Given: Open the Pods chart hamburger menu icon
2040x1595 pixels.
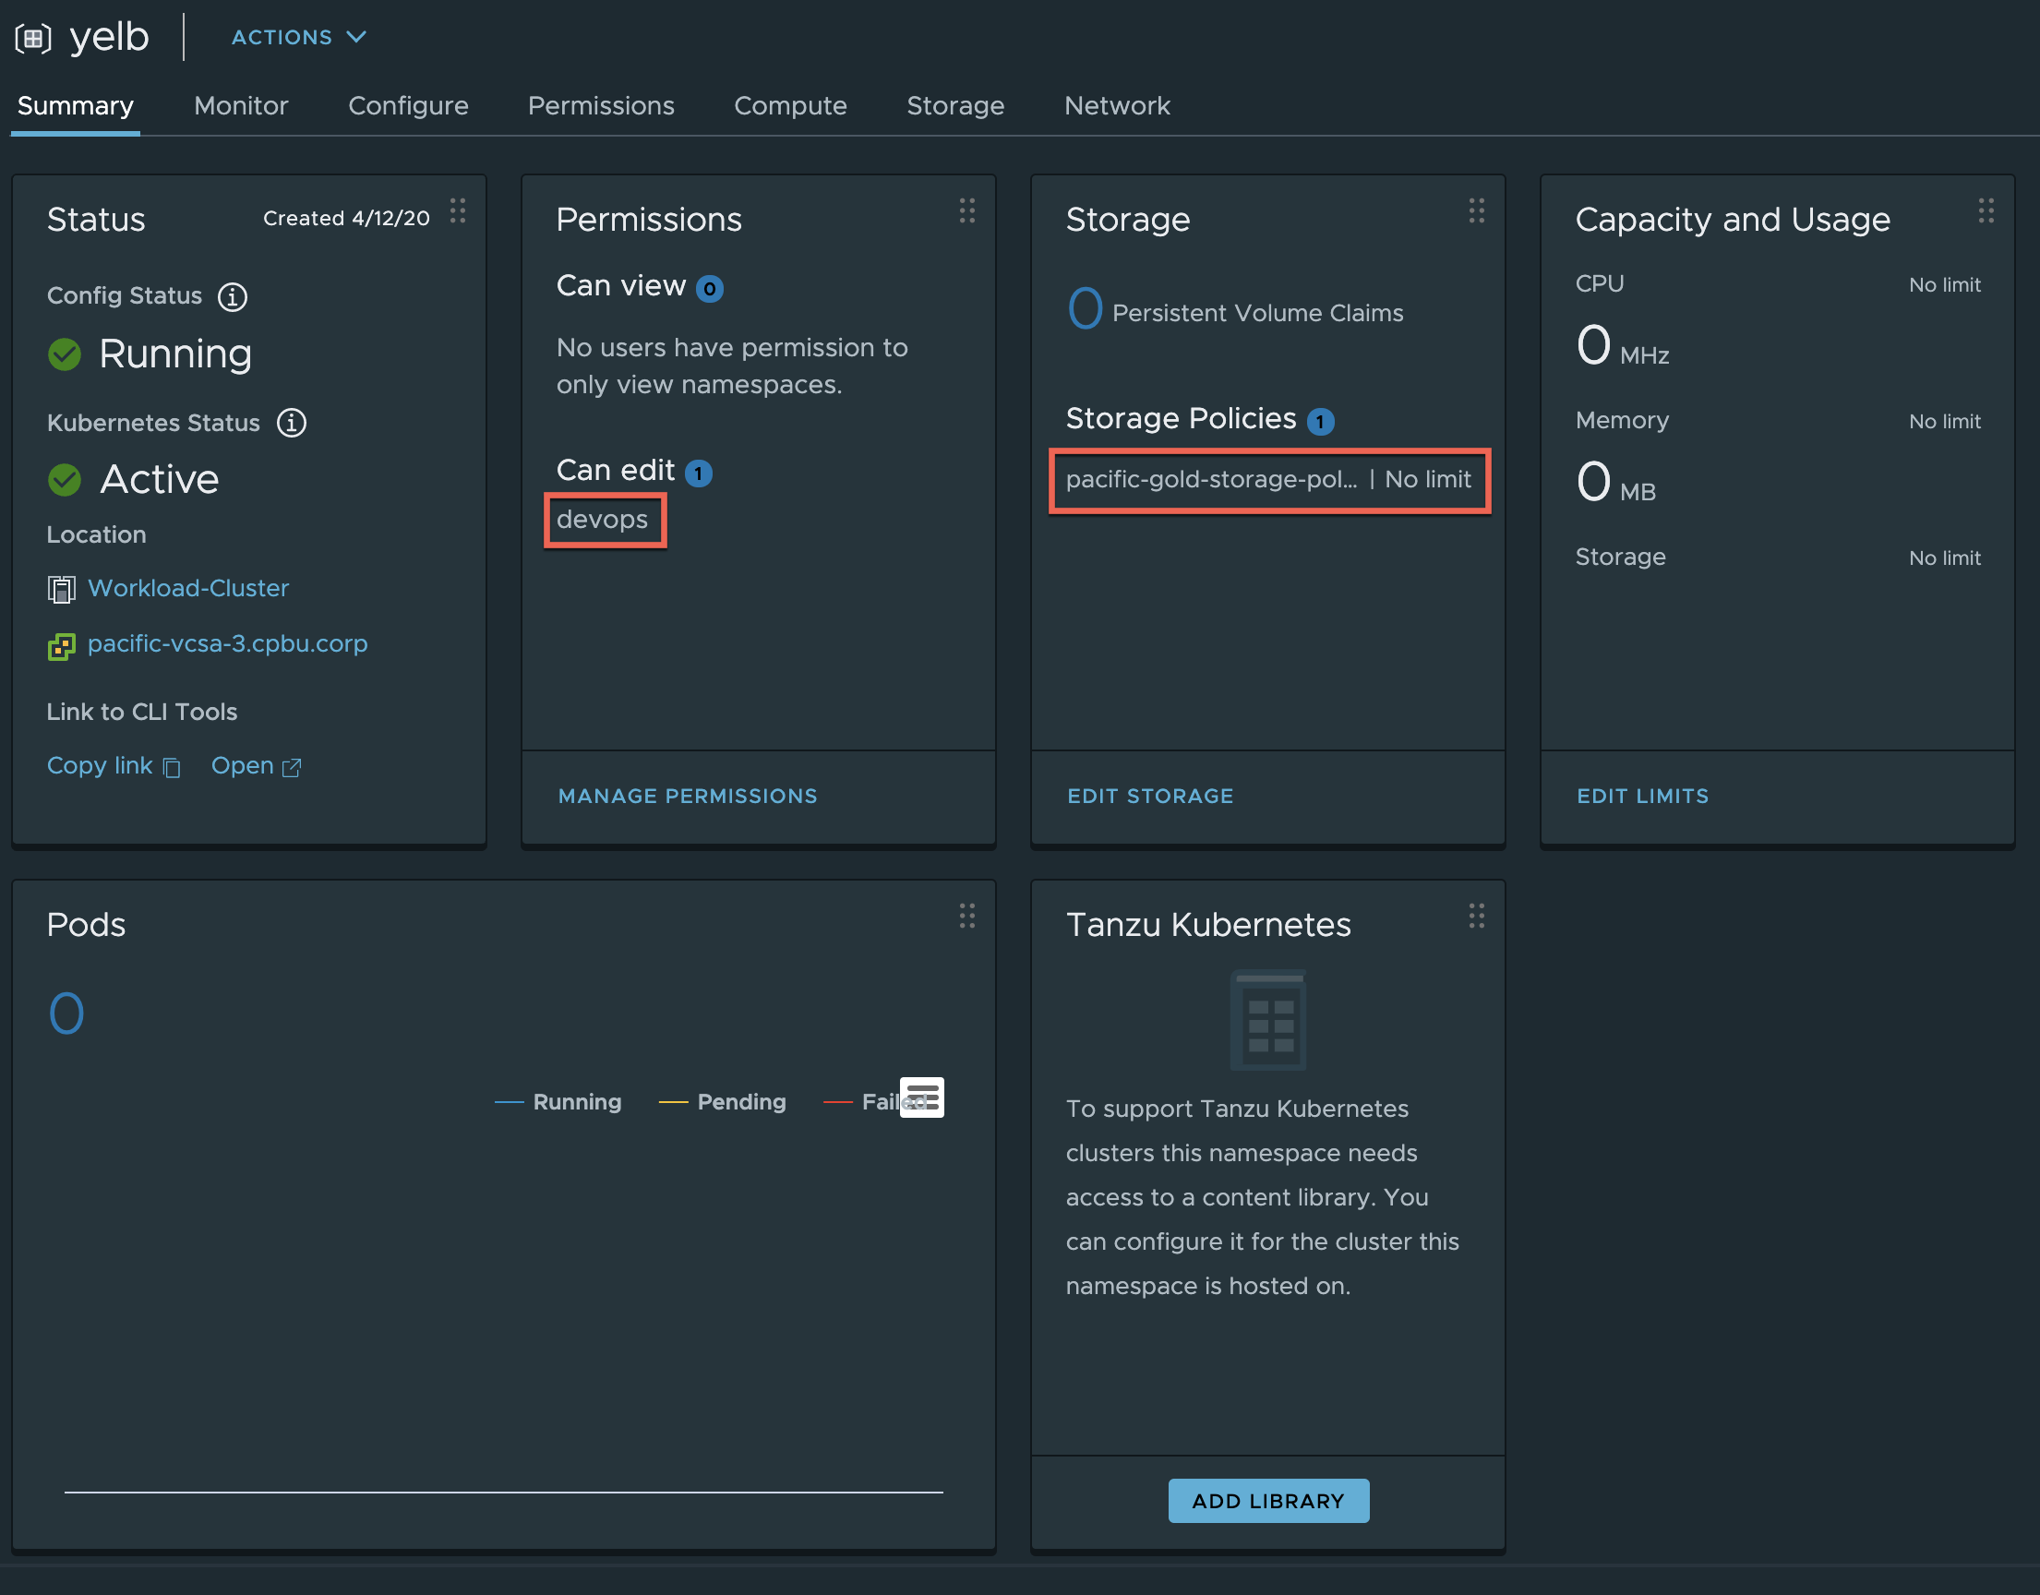Looking at the screenshot, I should 922,1097.
